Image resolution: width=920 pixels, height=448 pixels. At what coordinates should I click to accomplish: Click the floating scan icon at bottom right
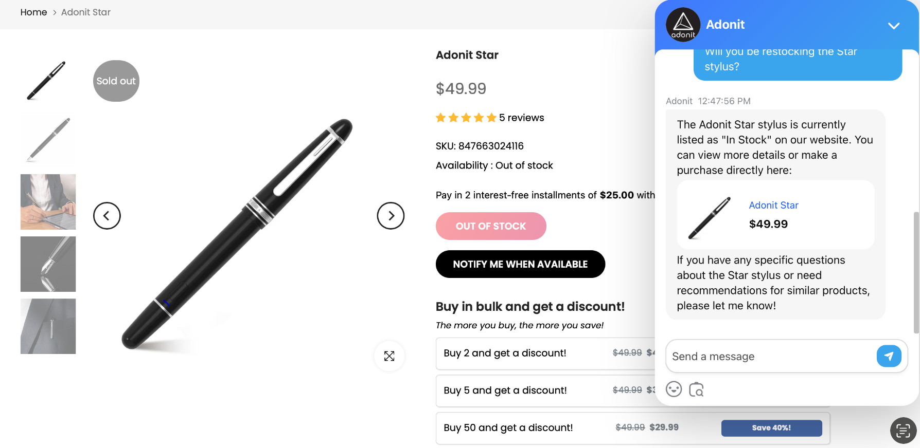pyautogui.click(x=903, y=430)
